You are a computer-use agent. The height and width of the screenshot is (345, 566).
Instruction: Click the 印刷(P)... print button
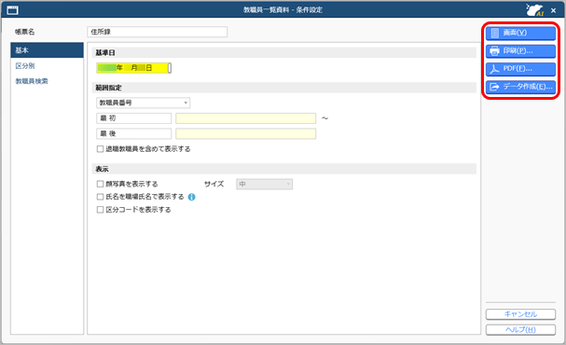click(x=520, y=51)
